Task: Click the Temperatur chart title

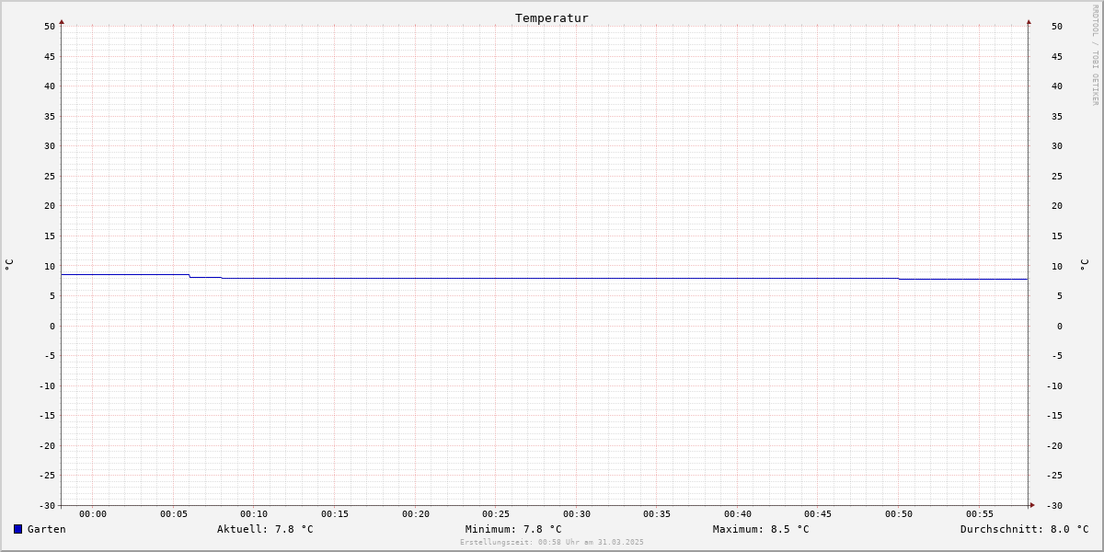Action: tap(552, 17)
